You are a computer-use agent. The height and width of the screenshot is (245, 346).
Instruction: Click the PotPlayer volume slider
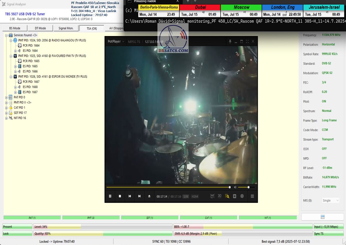click(244, 187)
